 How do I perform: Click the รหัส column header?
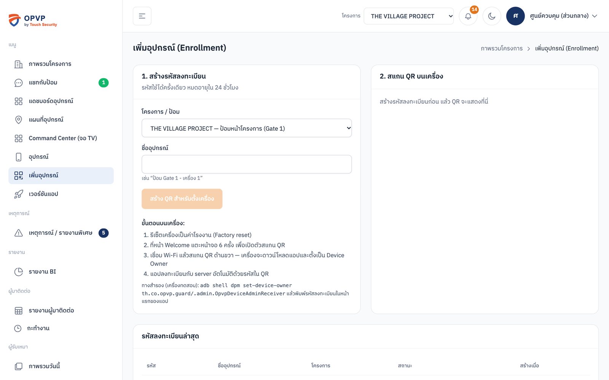pos(151,366)
